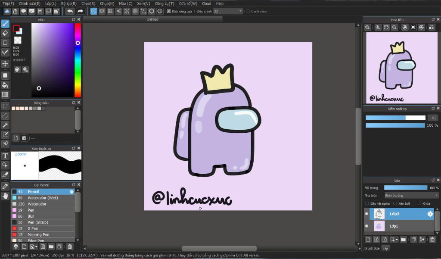This screenshot has height=259, width=441.
Task: Click add layer folder icon
Action: pyautogui.click(x=403, y=240)
